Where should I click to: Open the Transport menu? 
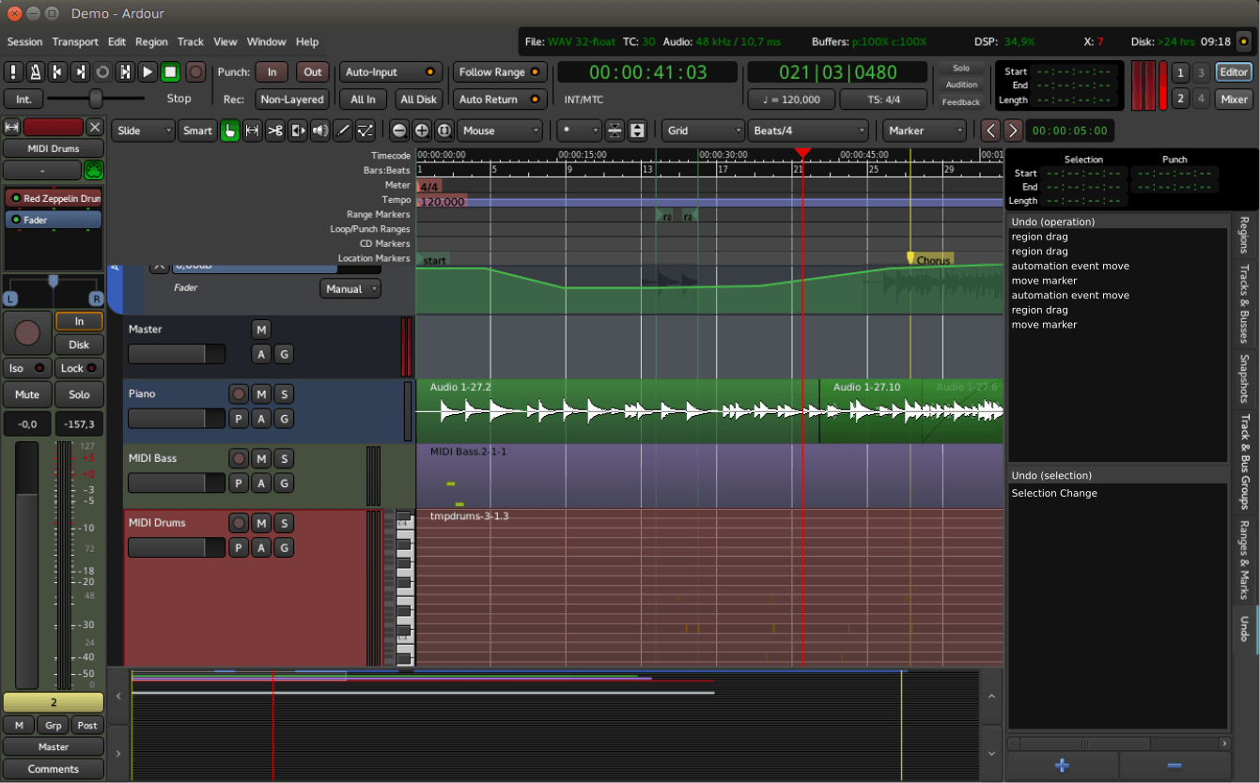coord(75,42)
